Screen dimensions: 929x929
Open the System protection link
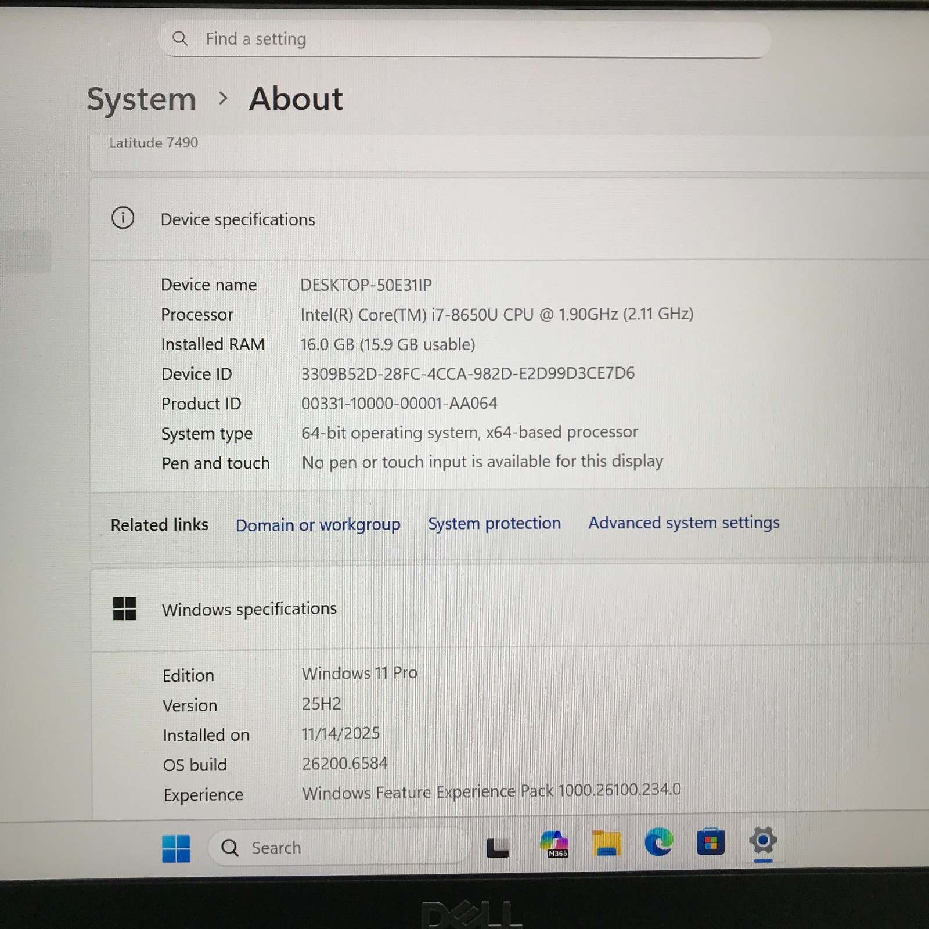495,523
